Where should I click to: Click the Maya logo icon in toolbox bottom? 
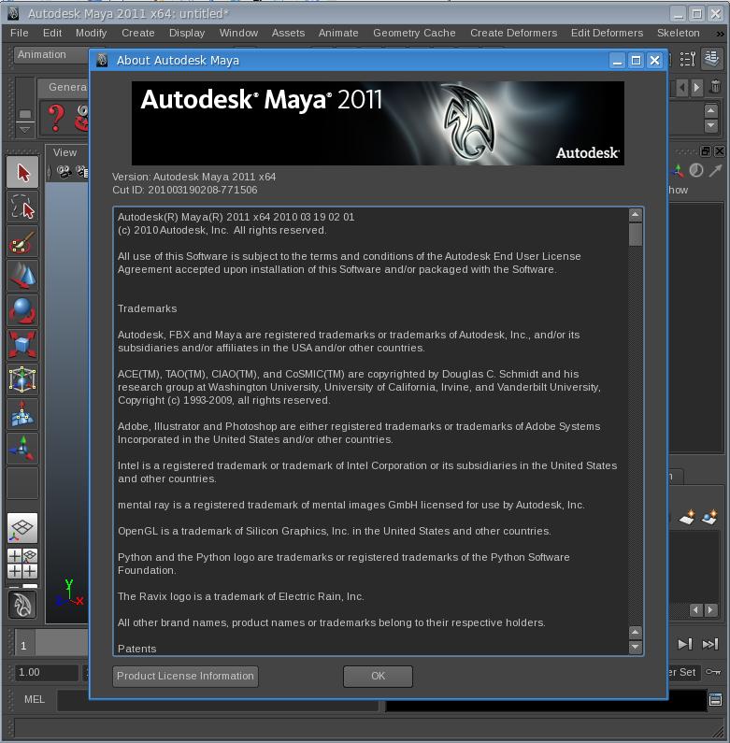pyautogui.click(x=22, y=605)
